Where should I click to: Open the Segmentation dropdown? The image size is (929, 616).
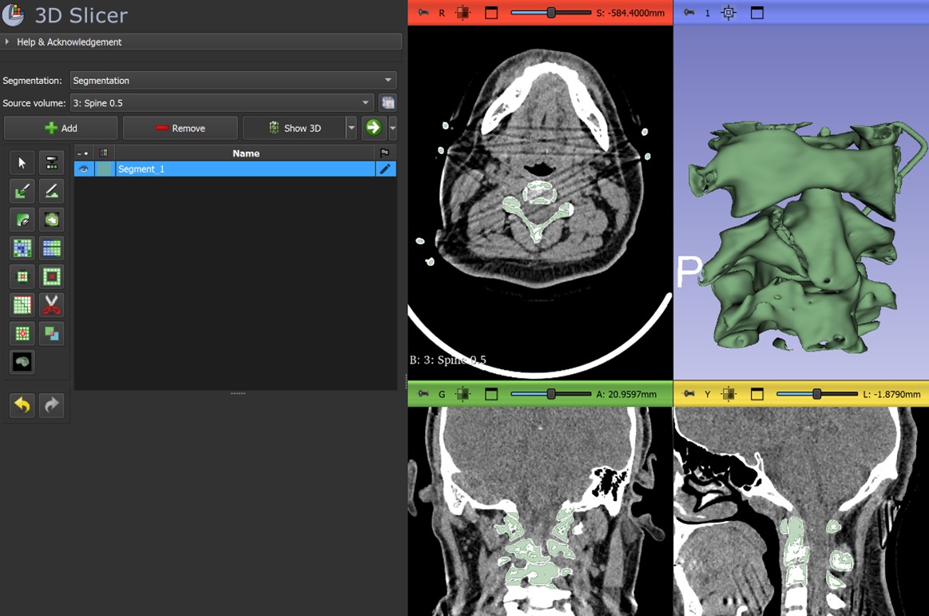click(x=233, y=81)
